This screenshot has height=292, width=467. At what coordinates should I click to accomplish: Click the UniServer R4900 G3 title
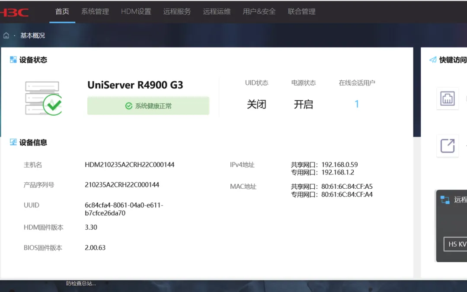(x=135, y=85)
